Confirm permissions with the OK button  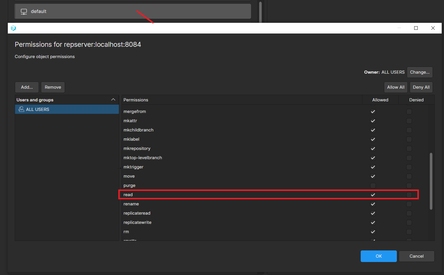(x=378, y=256)
